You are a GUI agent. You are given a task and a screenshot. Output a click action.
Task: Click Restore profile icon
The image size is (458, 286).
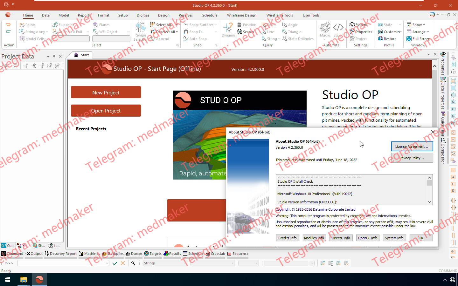pos(380,39)
